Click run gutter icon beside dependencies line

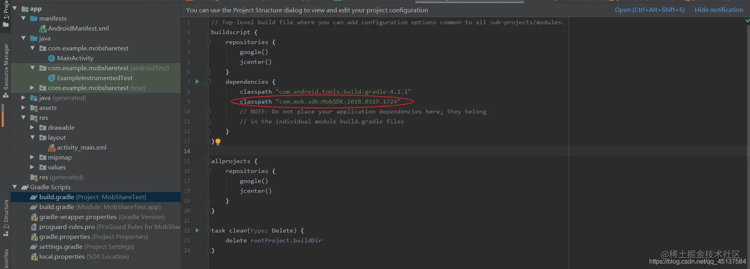(x=197, y=81)
